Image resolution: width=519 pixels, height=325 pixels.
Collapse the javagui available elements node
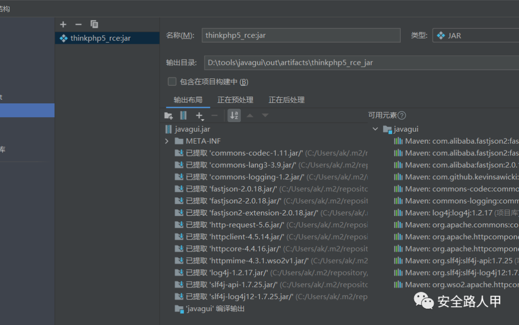[375, 129]
